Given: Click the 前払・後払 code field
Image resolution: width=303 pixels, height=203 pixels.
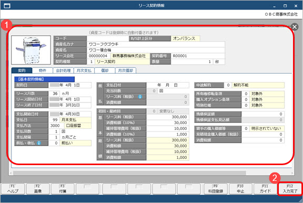Looking at the screenshot, I should click(54, 143).
